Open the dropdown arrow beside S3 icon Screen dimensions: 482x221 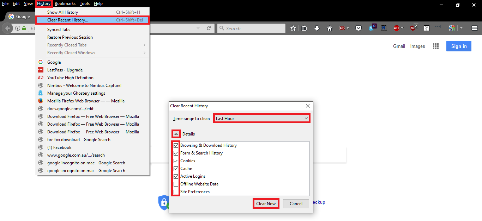click(461, 29)
